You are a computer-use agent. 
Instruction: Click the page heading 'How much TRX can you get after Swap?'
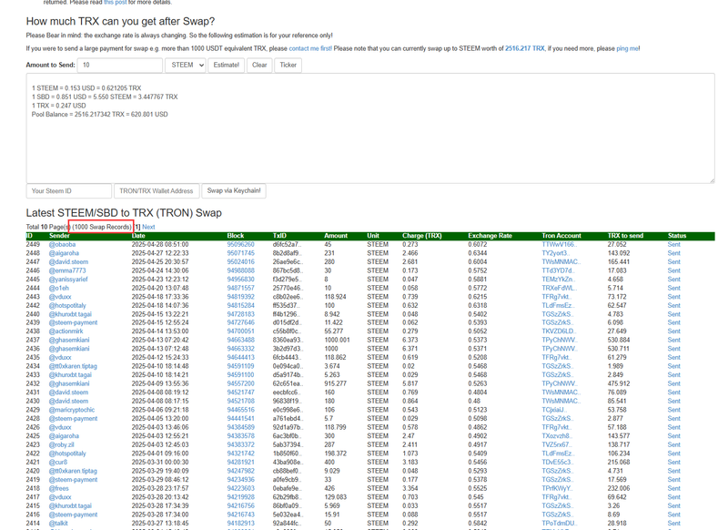click(x=120, y=21)
